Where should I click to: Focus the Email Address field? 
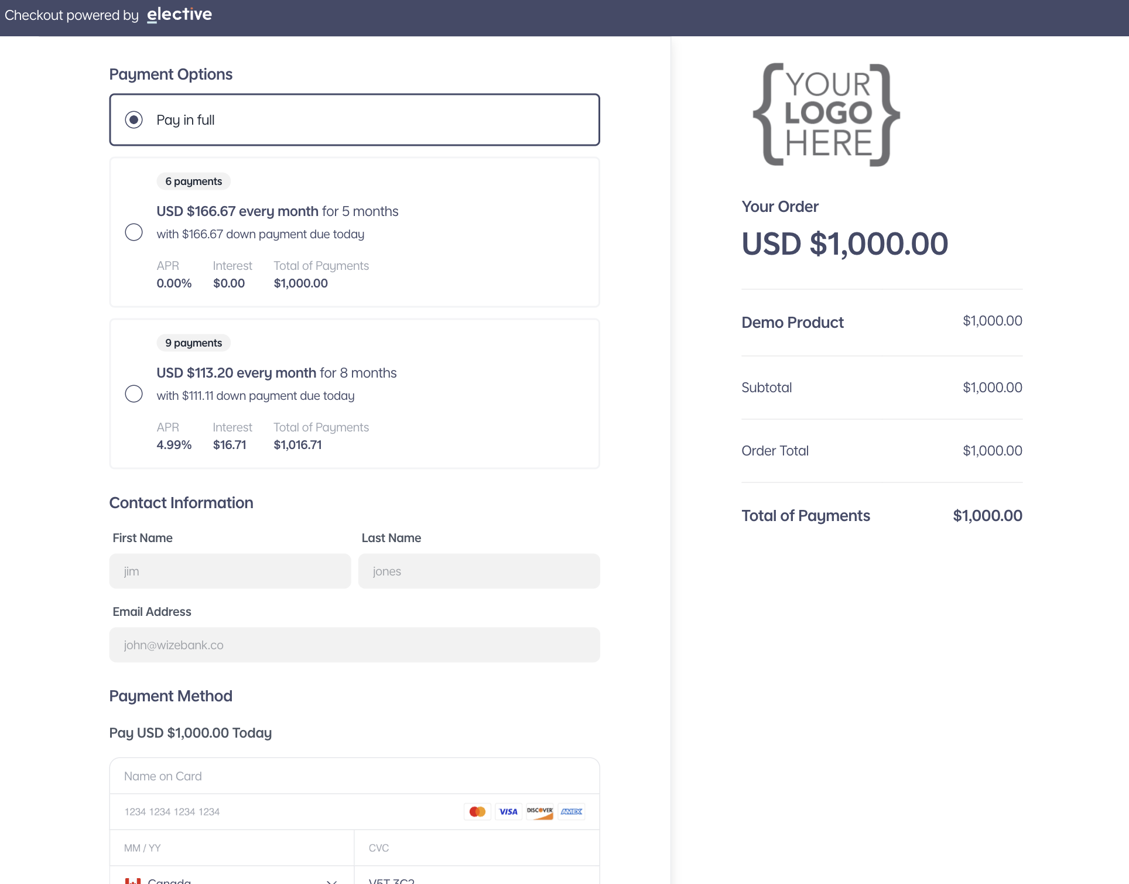pos(355,645)
